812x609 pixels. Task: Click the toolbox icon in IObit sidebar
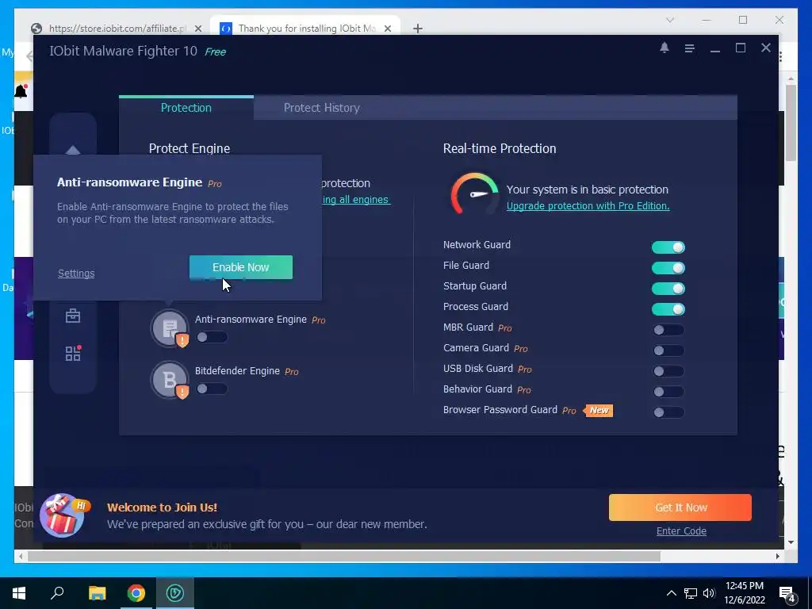point(73,316)
